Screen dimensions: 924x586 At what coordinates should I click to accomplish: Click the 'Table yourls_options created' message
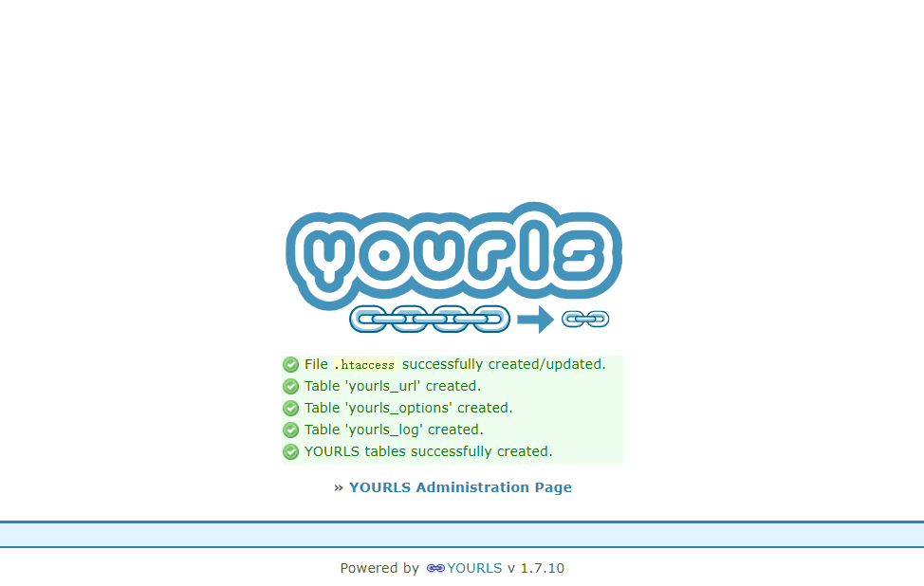click(408, 408)
